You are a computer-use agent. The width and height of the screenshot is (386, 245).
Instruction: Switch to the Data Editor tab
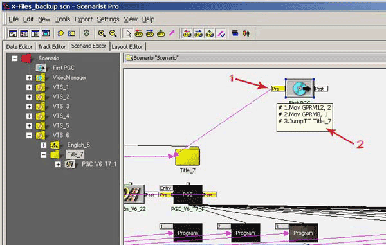(19, 47)
